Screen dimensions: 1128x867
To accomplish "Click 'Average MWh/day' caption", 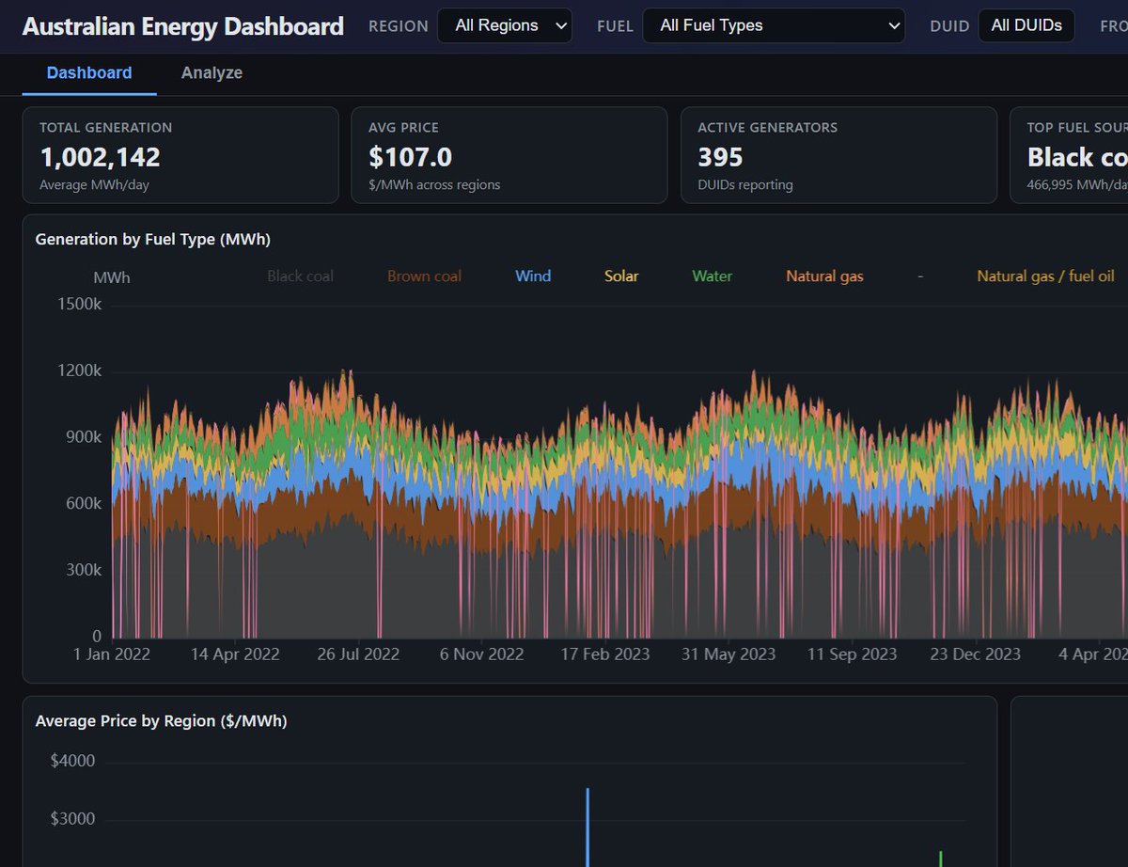I will click(x=94, y=185).
